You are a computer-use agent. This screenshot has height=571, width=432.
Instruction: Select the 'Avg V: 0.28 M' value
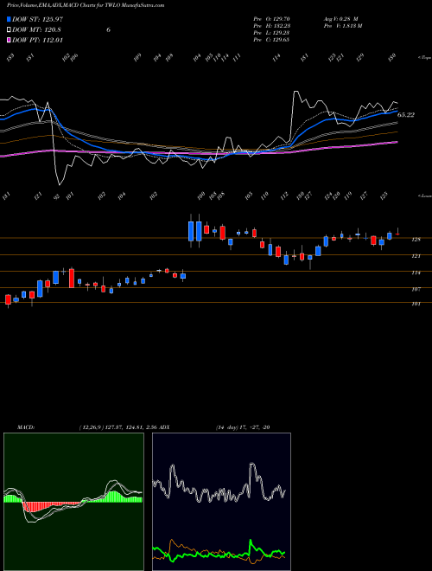click(x=340, y=19)
